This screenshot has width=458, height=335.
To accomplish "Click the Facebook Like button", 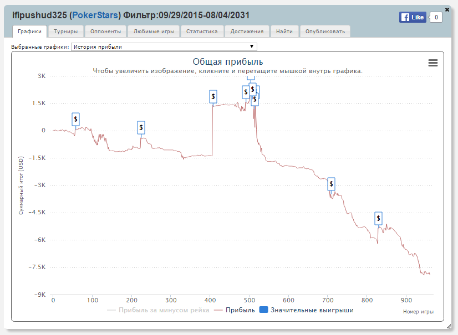I will (413, 17).
